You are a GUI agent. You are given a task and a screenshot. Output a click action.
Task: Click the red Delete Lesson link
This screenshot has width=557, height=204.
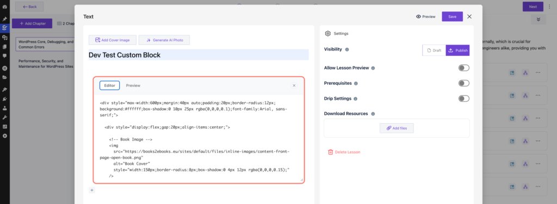coord(344,152)
